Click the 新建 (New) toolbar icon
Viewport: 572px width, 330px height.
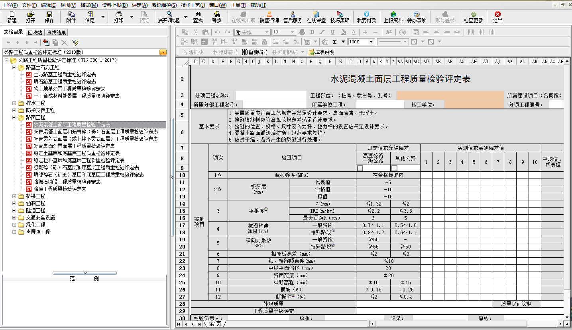(x=12, y=17)
